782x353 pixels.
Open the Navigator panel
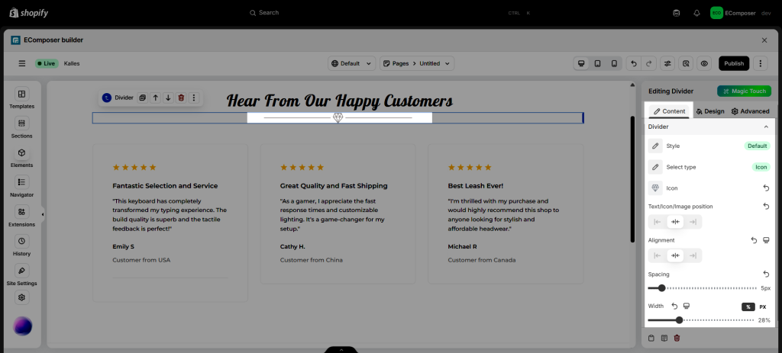21,186
